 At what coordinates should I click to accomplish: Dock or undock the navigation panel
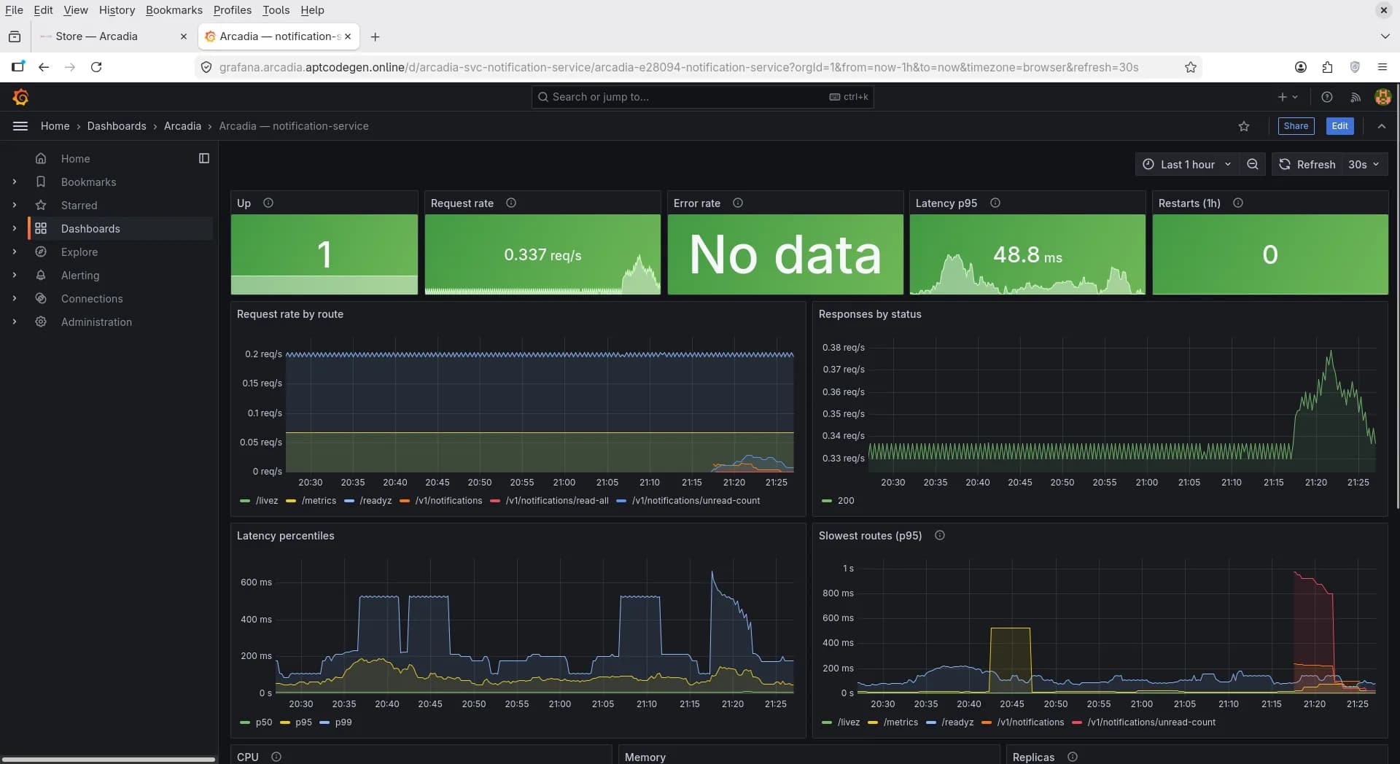point(204,158)
